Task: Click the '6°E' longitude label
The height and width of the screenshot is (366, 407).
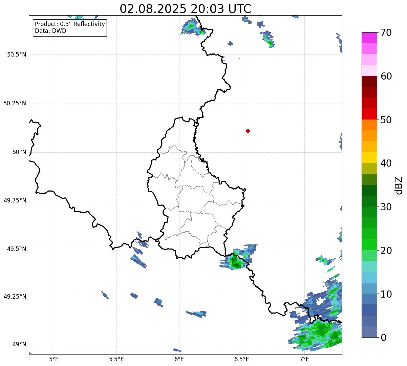Action: click(x=179, y=359)
